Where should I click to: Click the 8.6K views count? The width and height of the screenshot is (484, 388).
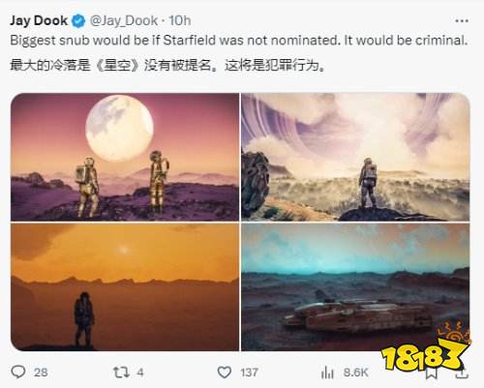[355, 373]
